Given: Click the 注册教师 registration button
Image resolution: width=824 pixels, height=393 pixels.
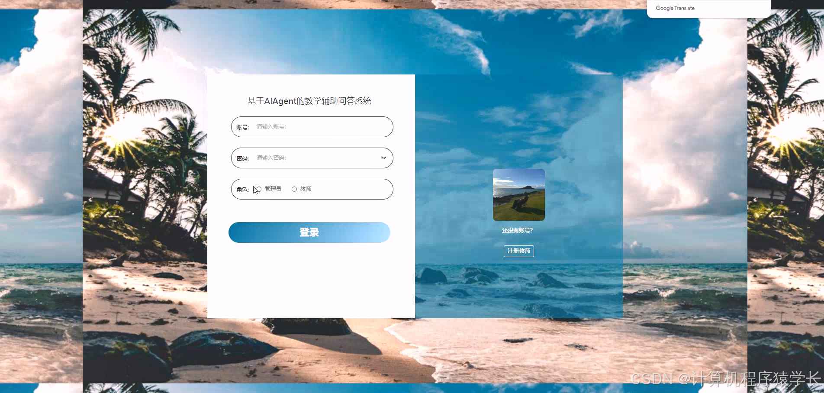Looking at the screenshot, I should 518,251.
